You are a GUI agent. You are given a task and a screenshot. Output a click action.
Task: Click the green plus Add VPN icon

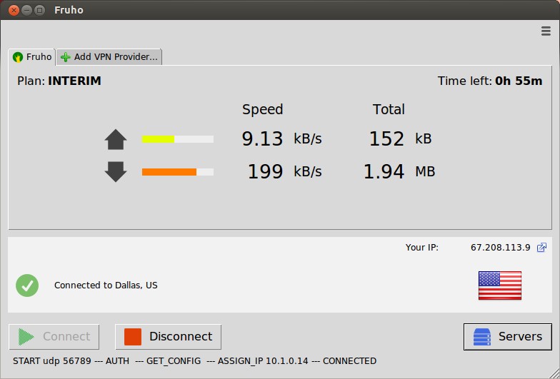pos(66,57)
